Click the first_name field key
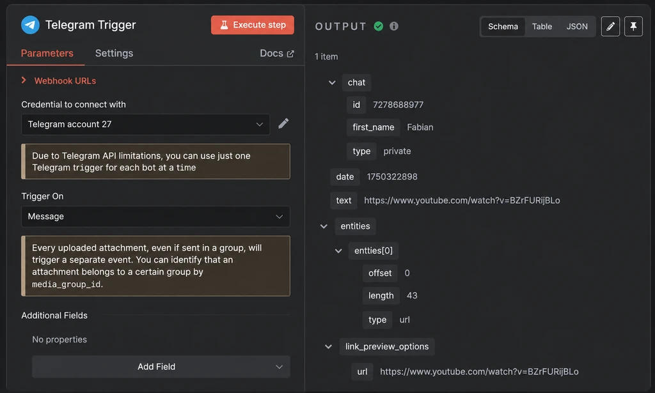Viewport: 655px width, 393px height. (x=373, y=127)
